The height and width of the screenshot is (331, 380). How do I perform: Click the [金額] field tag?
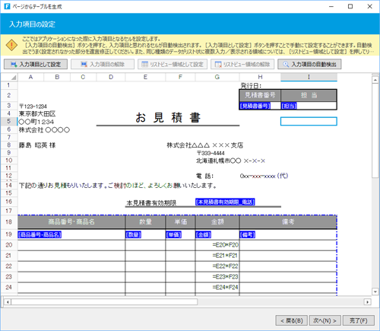click(203, 234)
